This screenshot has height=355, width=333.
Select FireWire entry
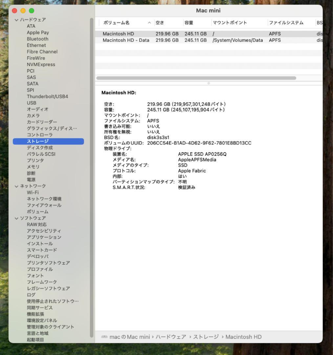[36, 58]
